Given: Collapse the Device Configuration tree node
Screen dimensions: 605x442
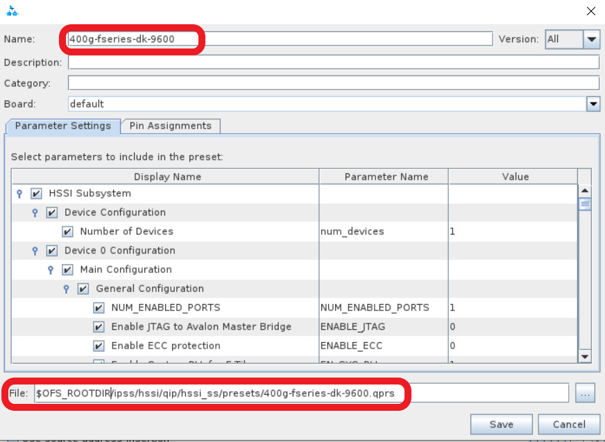Looking at the screenshot, I should tap(35, 213).
